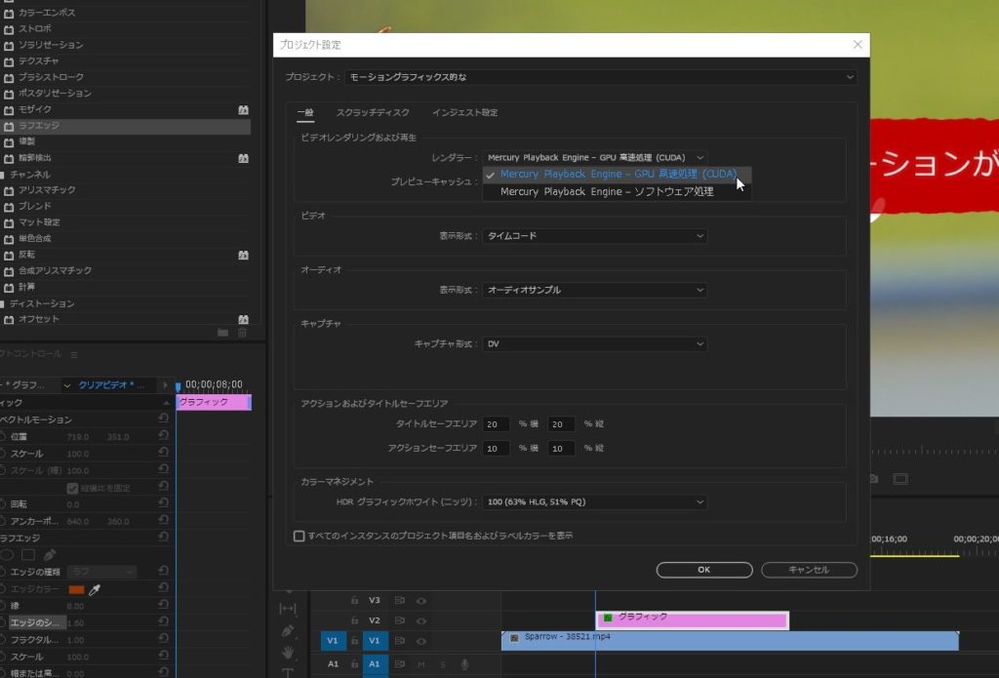999x678 pixels.
Task: Open the キャプチャ形式 DV dropdown
Action: click(x=595, y=344)
